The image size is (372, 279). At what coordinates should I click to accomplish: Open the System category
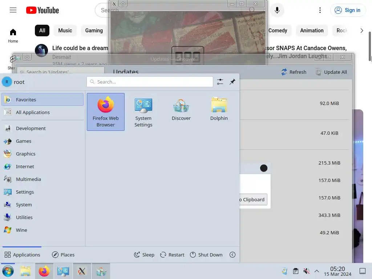(x=43, y=205)
